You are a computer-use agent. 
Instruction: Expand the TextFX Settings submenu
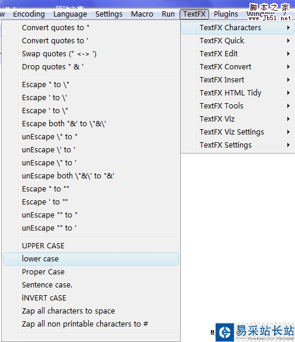pos(238,145)
